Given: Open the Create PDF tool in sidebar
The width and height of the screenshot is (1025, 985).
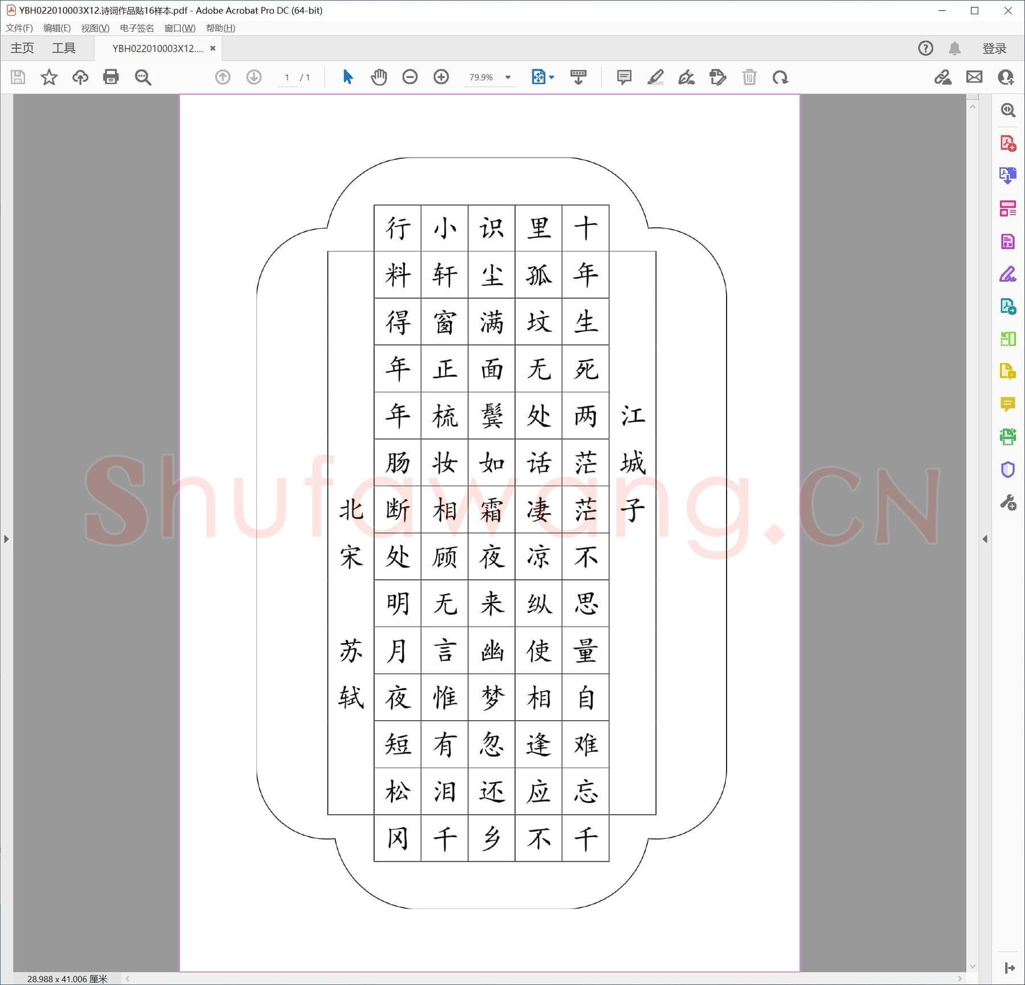Looking at the screenshot, I should 1008,143.
